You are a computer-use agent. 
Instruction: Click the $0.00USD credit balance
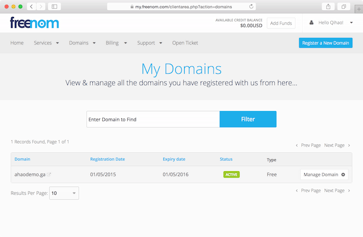(251, 25)
